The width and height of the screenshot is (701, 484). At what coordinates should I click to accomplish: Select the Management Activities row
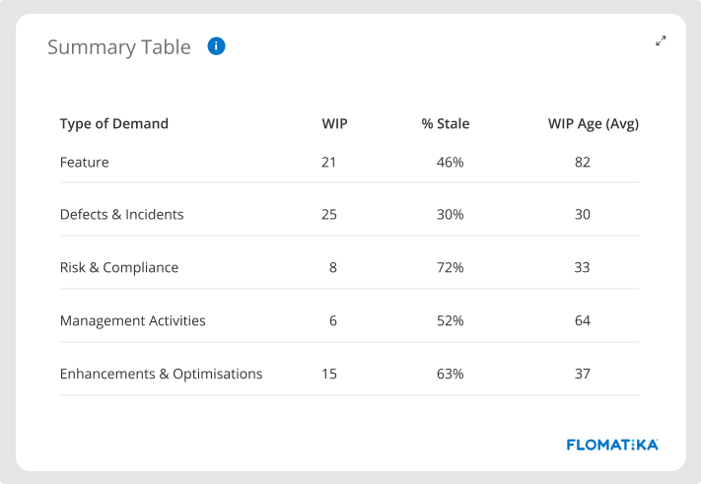pos(133,321)
